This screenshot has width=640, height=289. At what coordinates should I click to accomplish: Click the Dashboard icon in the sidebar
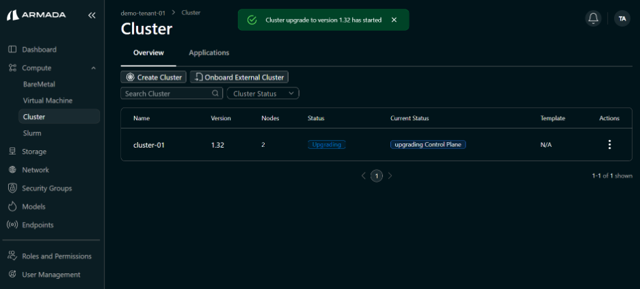coord(12,49)
